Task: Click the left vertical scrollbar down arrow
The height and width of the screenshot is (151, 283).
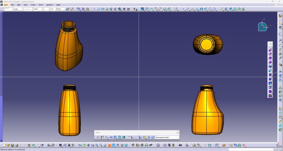Action: click(1, 141)
